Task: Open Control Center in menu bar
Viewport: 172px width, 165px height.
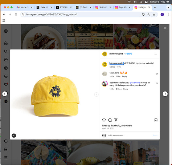Action: [146, 2]
